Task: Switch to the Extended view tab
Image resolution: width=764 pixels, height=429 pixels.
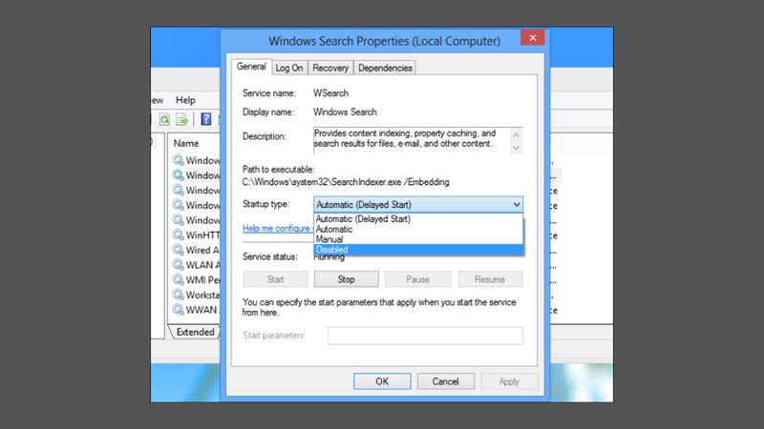Action: (194, 333)
